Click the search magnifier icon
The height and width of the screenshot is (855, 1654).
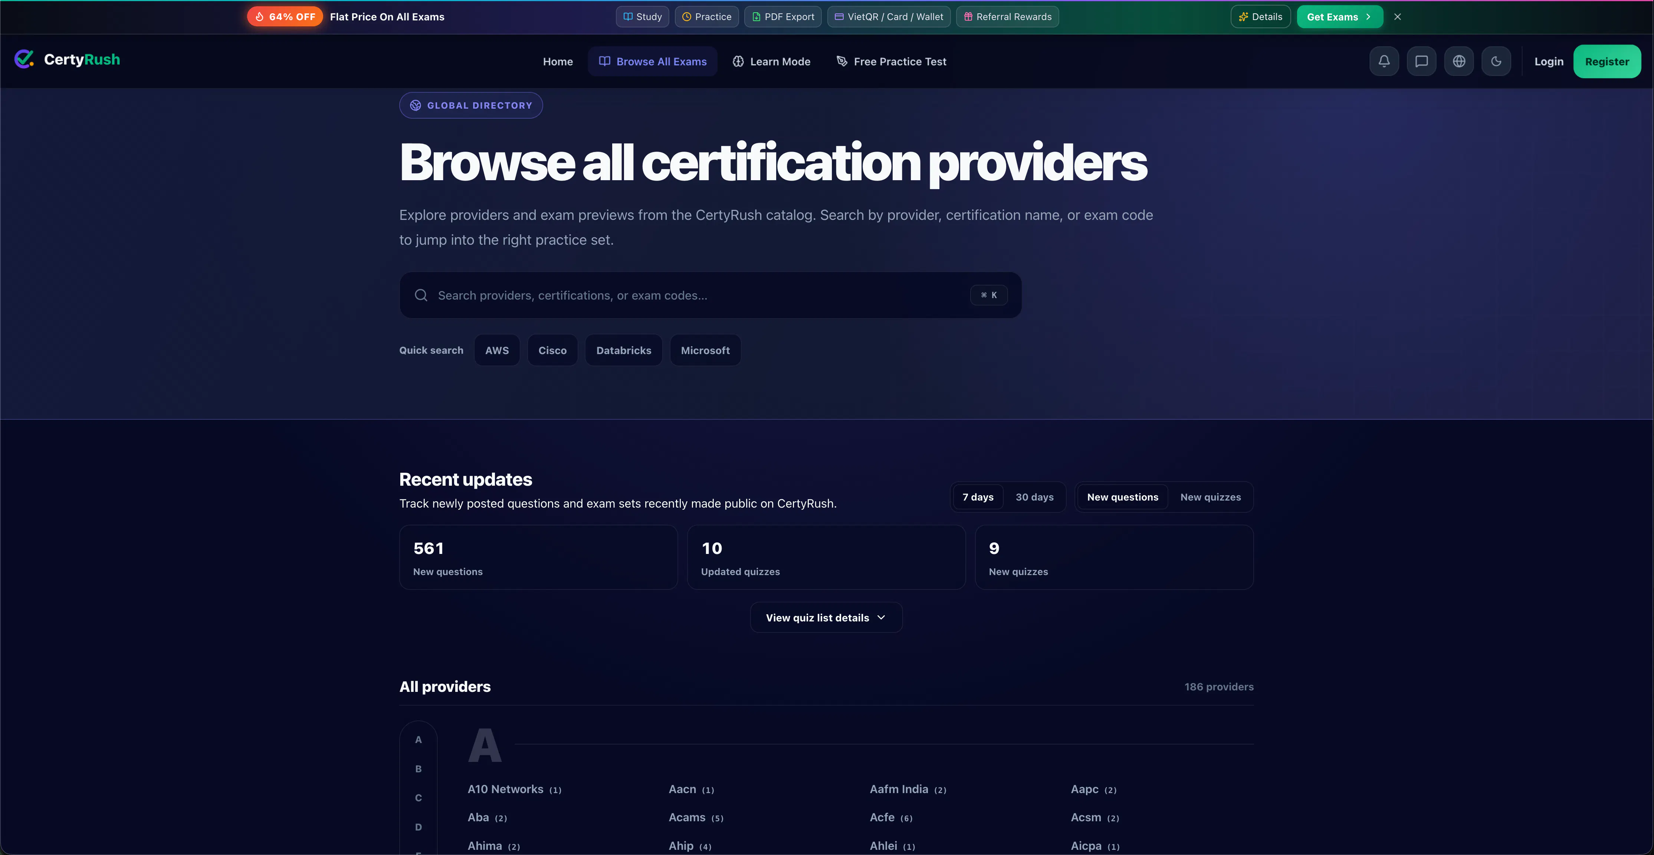(421, 295)
